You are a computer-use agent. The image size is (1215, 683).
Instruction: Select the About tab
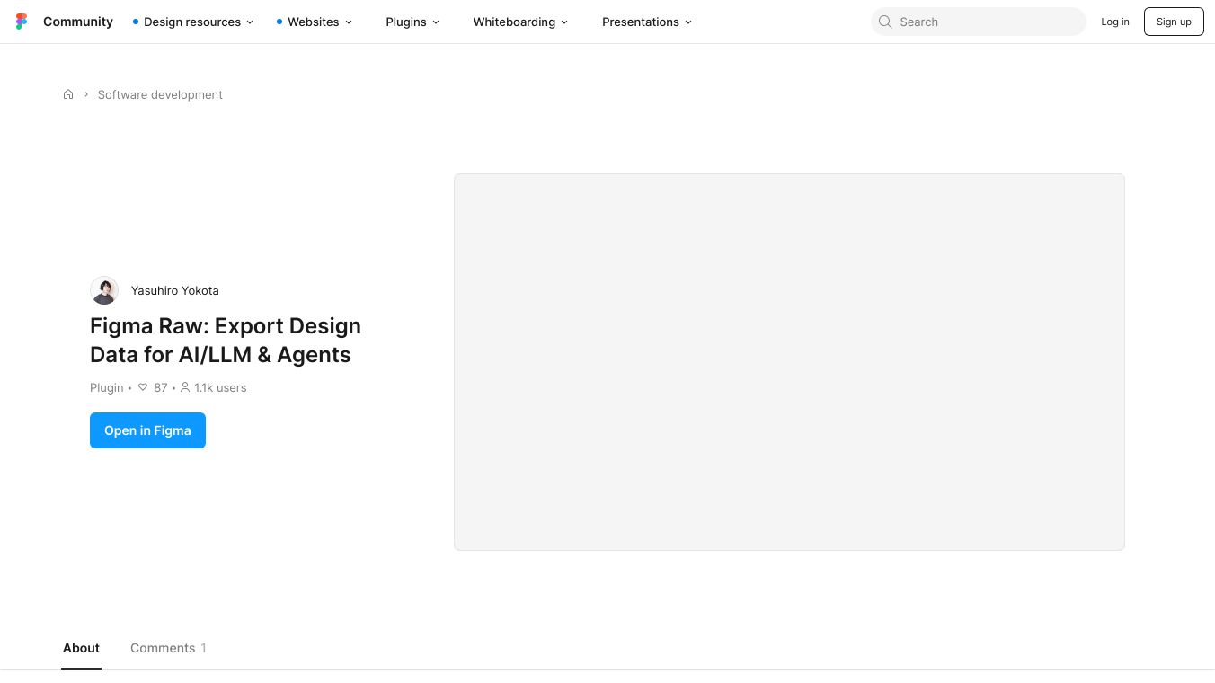coord(81,648)
